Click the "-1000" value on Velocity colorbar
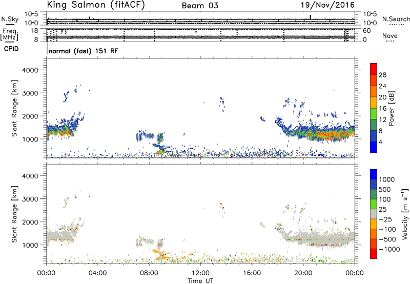 click(389, 249)
